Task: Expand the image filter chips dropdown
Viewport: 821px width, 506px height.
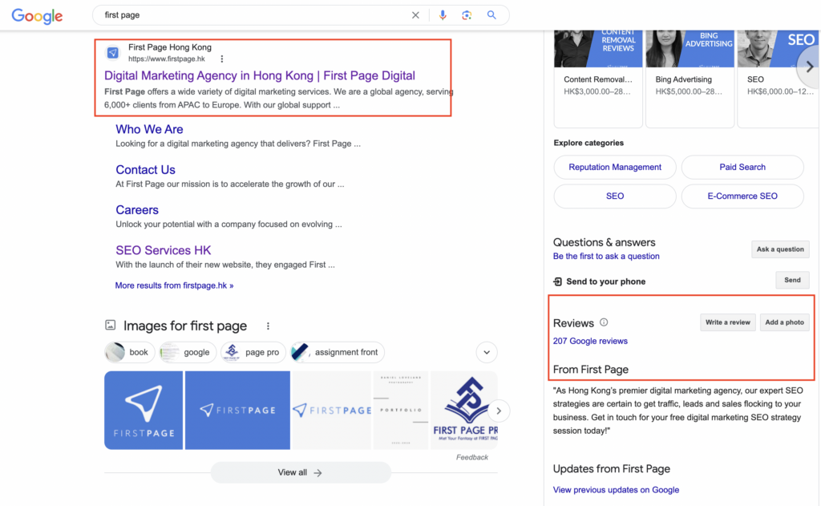Action: 487,352
